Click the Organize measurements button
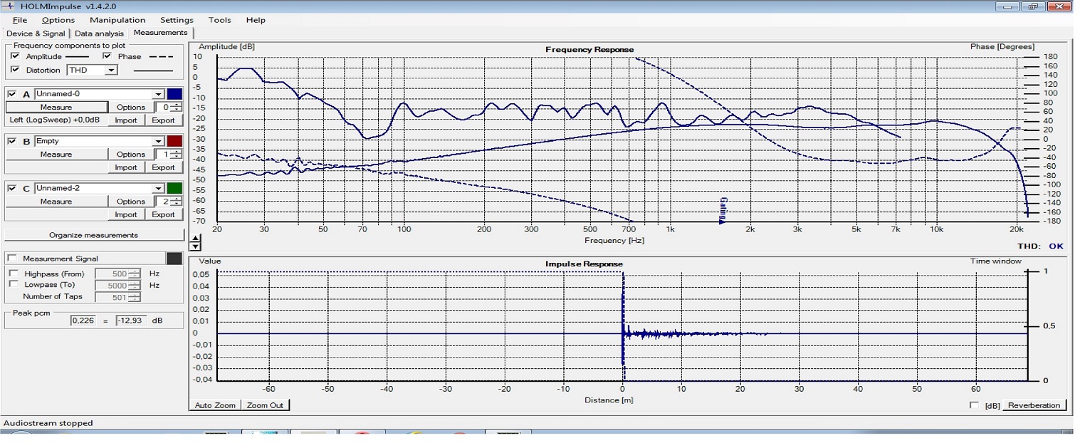The height and width of the screenshot is (448, 1085). [x=93, y=235]
